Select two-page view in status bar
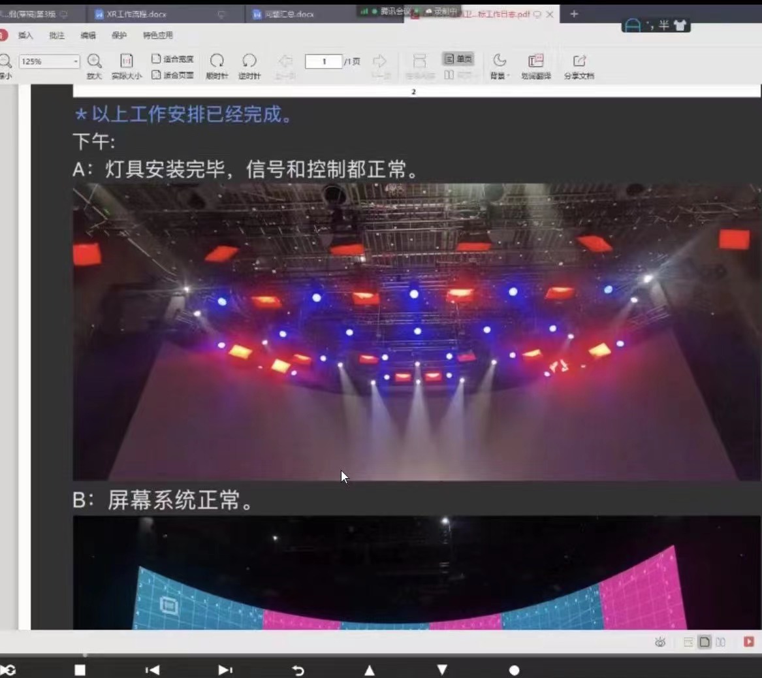Viewport: 762px width, 678px height. (721, 642)
